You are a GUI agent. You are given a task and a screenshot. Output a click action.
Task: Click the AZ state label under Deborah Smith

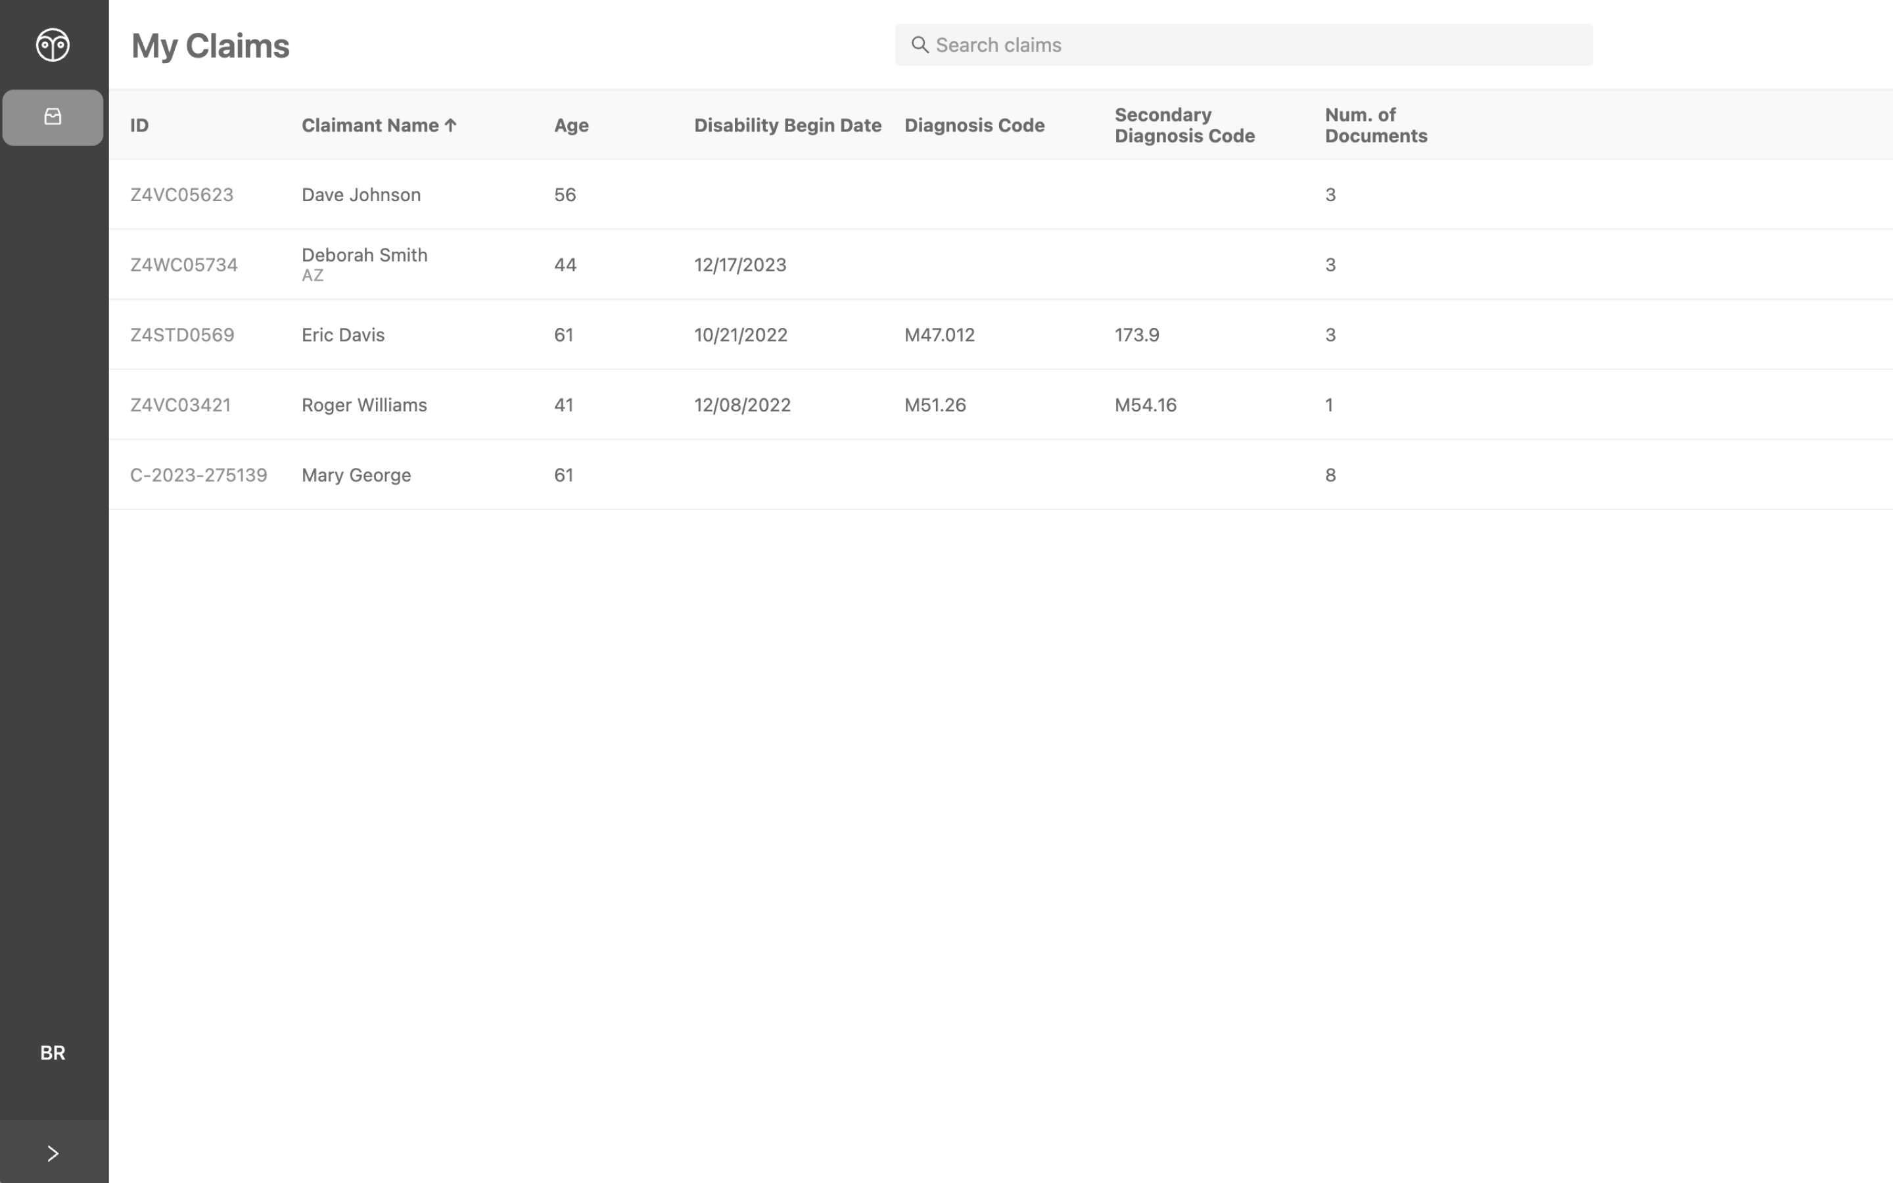(312, 275)
